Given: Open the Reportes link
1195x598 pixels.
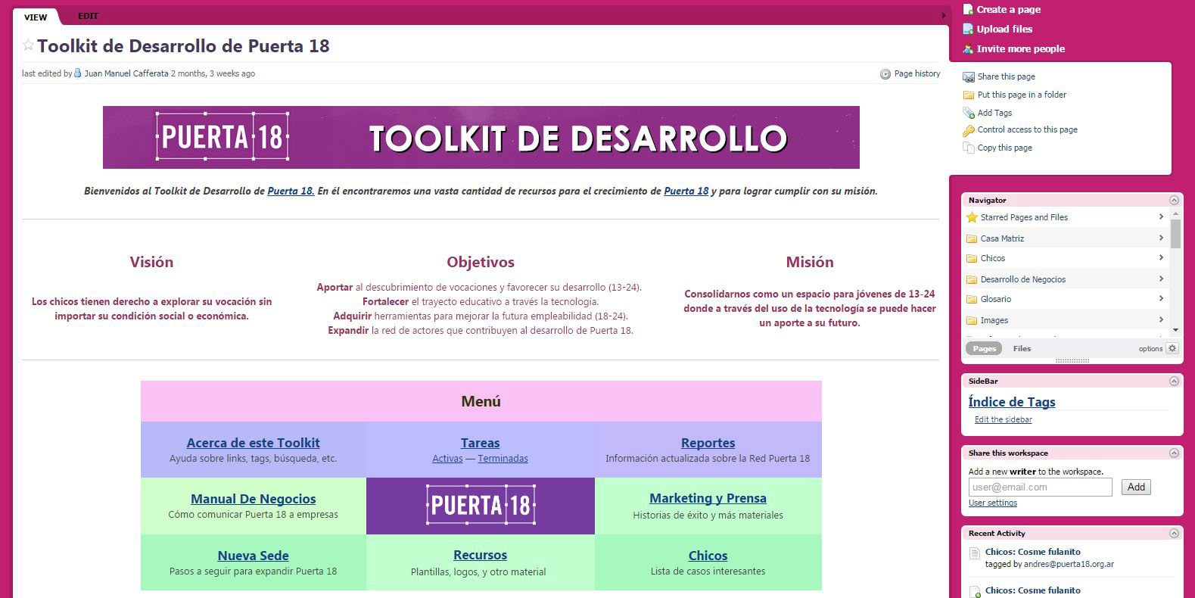Looking at the screenshot, I should [708, 443].
